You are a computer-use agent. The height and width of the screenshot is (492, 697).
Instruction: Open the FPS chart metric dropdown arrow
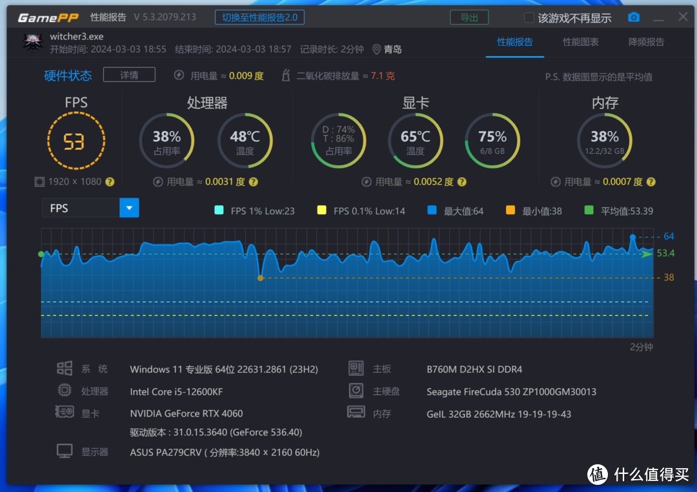(129, 208)
